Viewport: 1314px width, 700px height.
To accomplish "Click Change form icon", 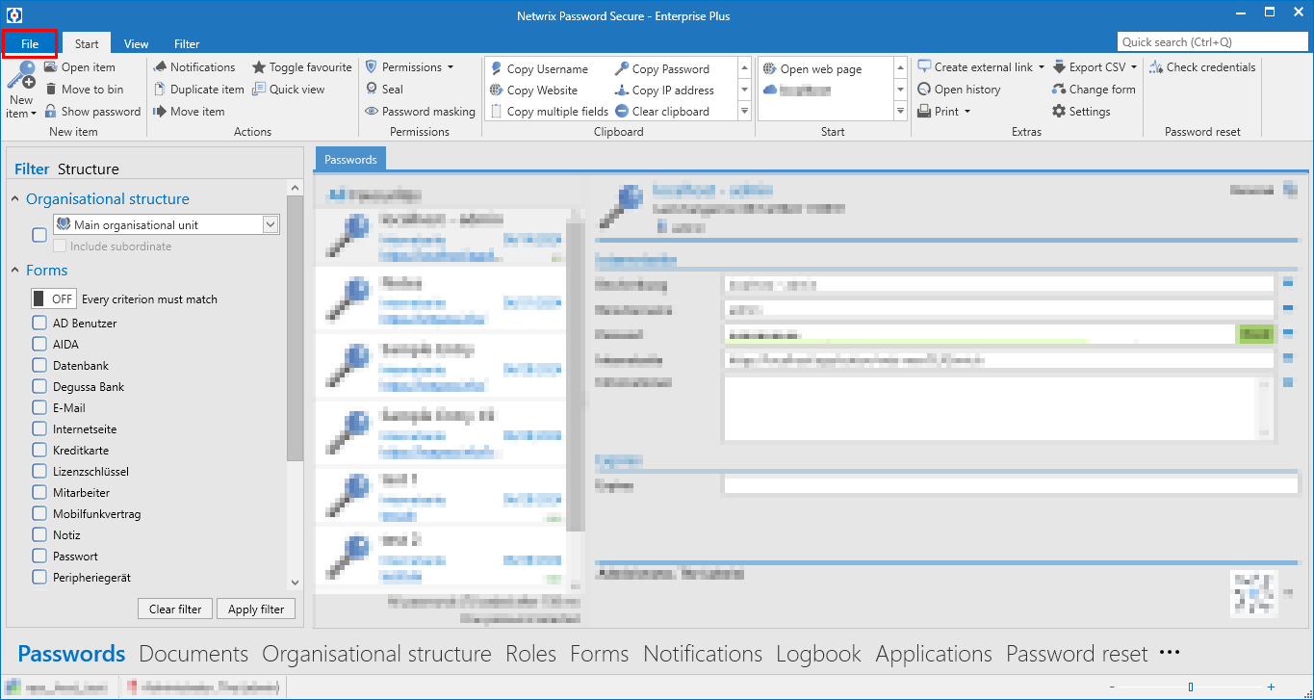I will 1059,90.
